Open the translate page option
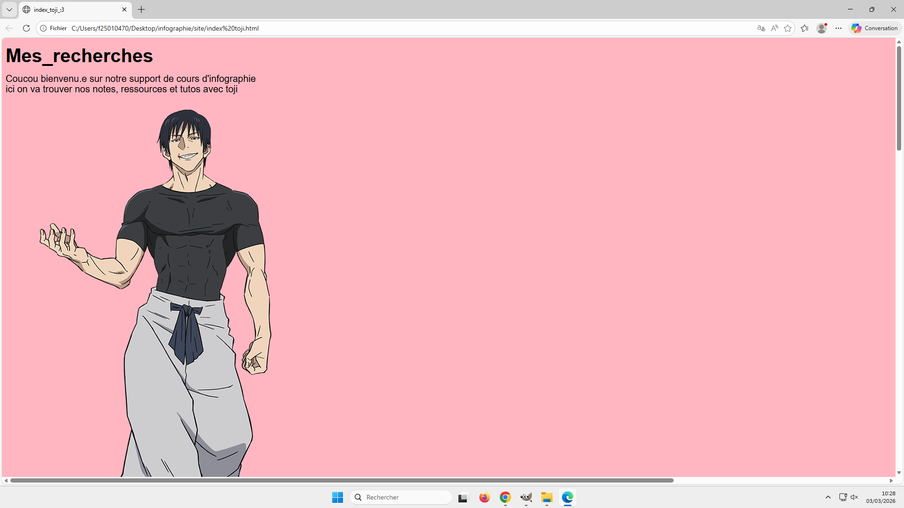Viewport: 904px width, 508px height. point(761,28)
